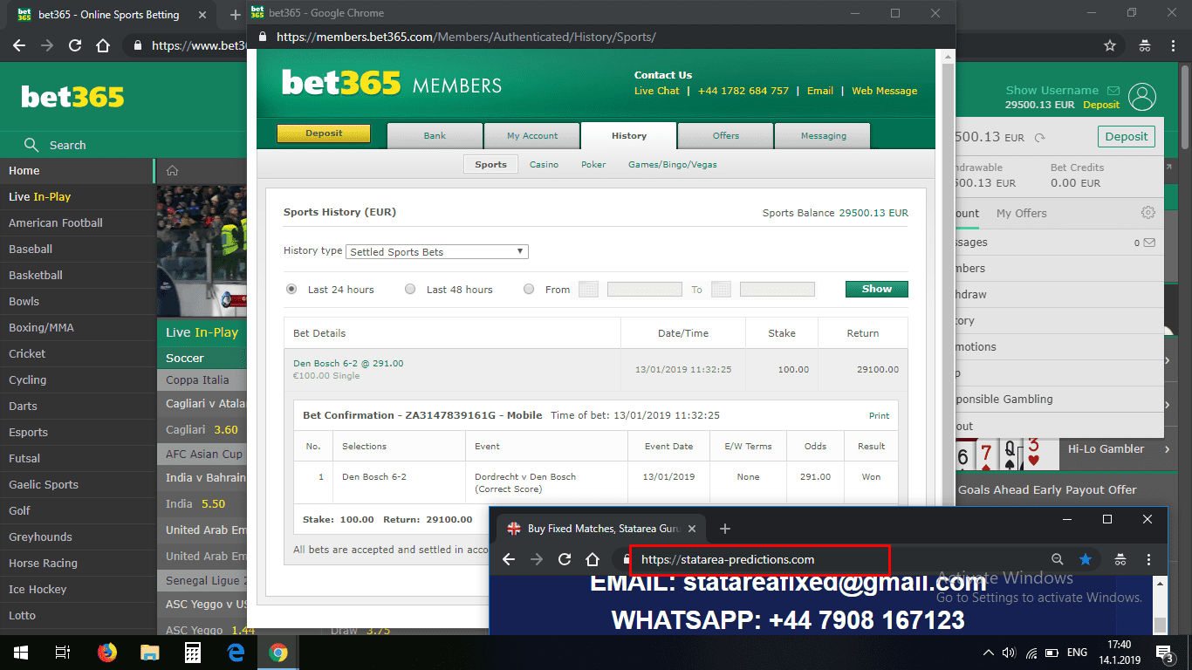Click home icon in statarea browser toolbar

593,559
